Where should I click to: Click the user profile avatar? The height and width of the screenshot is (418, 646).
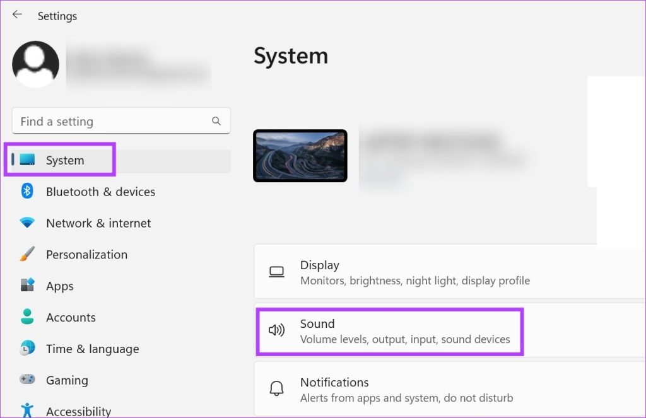[x=35, y=64]
